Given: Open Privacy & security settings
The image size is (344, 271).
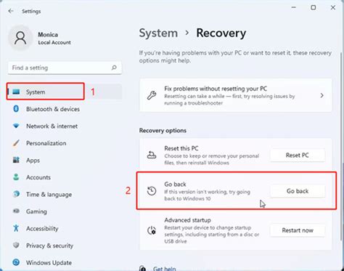Looking at the screenshot, I should pos(65,246).
